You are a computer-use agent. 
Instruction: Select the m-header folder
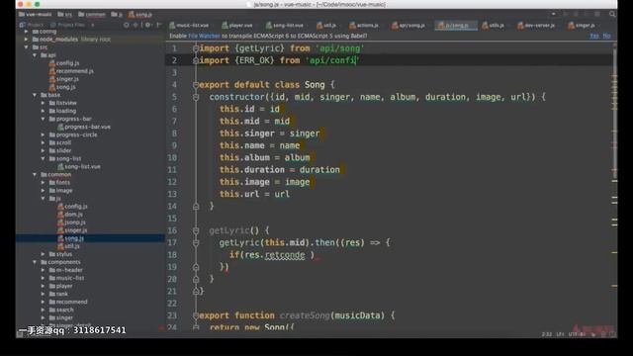coord(66,270)
